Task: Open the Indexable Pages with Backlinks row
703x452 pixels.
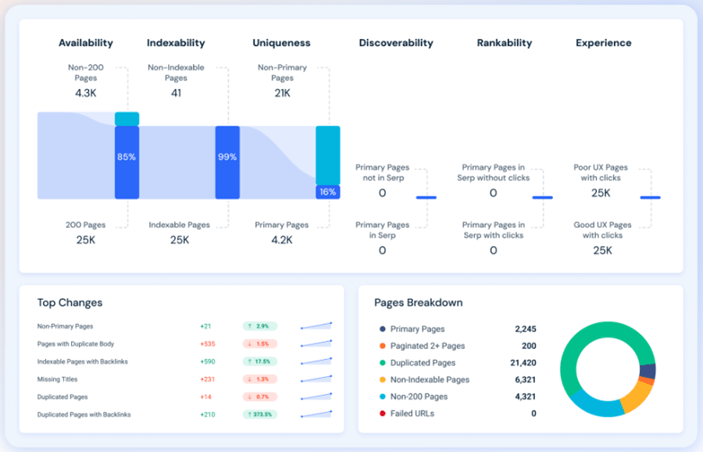Action: (184, 361)
